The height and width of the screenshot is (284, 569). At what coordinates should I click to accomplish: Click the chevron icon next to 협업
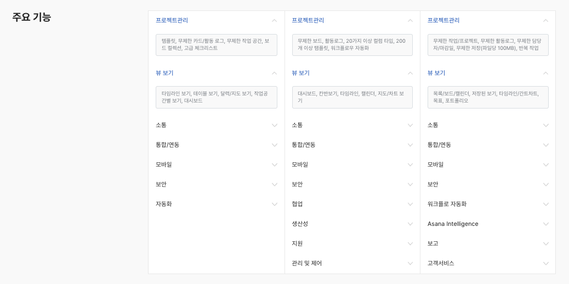410,204
